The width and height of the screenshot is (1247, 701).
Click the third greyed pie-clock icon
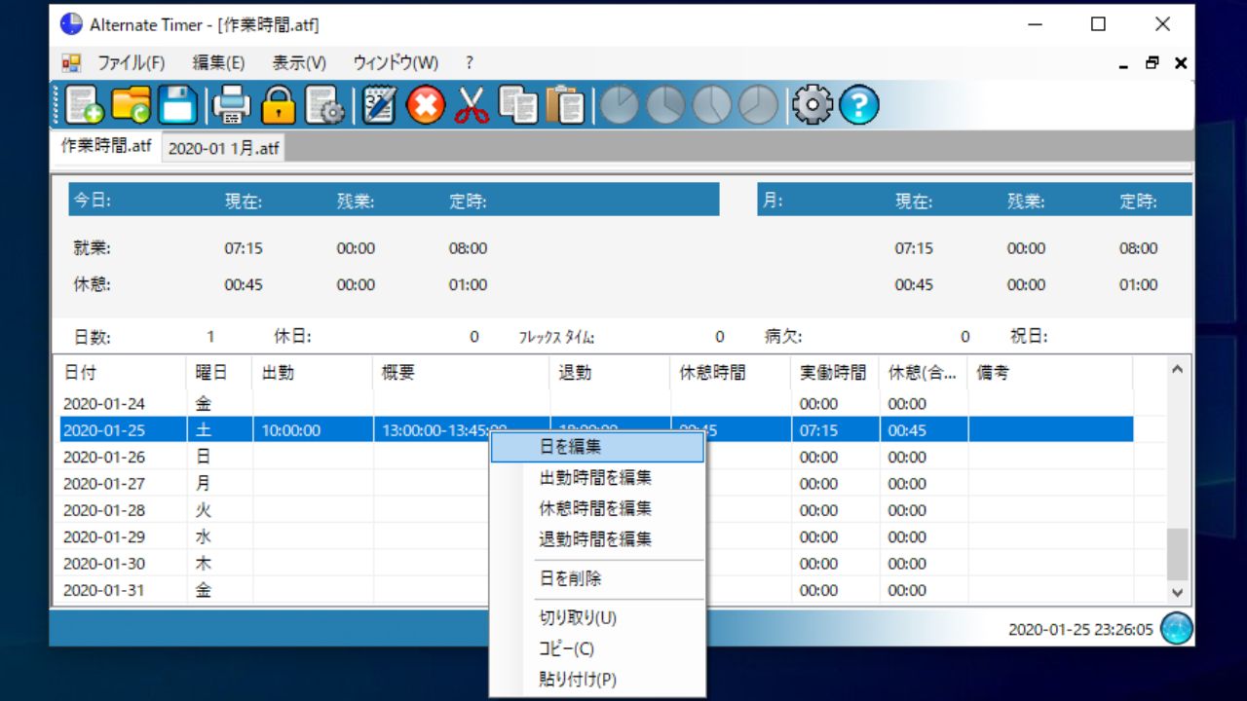712,105
